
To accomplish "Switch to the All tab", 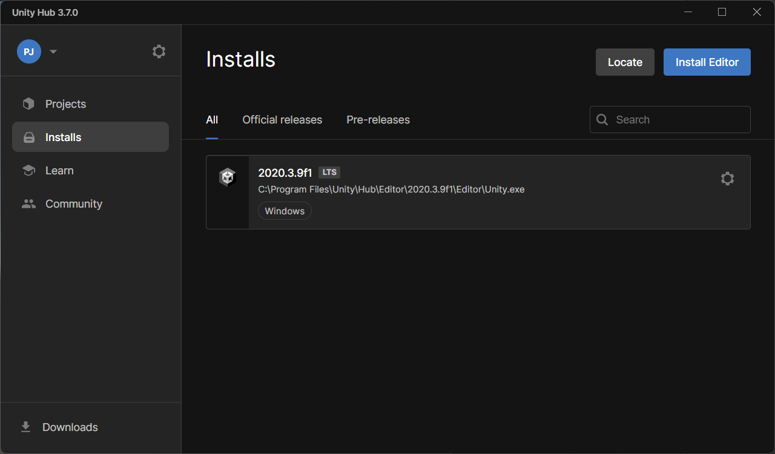I will [x=212, y=120].
